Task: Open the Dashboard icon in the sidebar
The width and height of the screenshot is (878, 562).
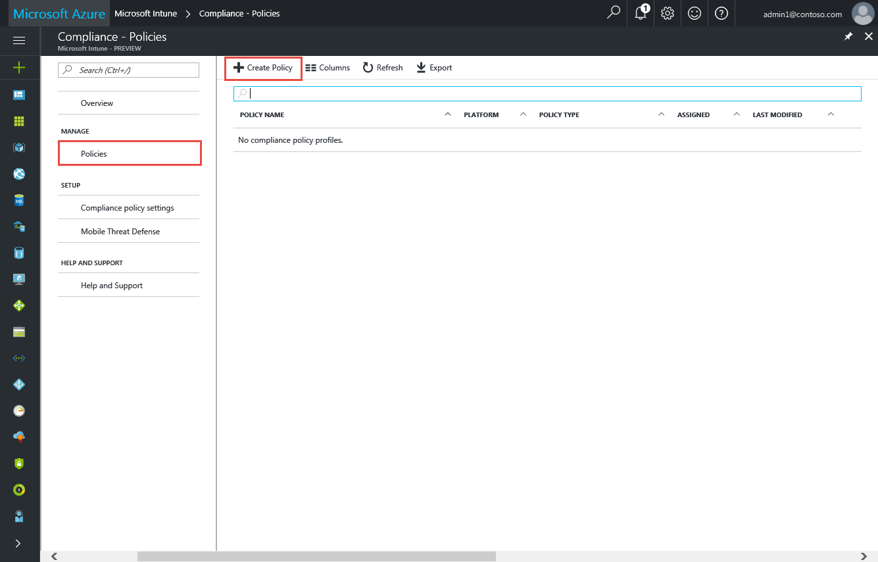Action: tap(19, 95)
